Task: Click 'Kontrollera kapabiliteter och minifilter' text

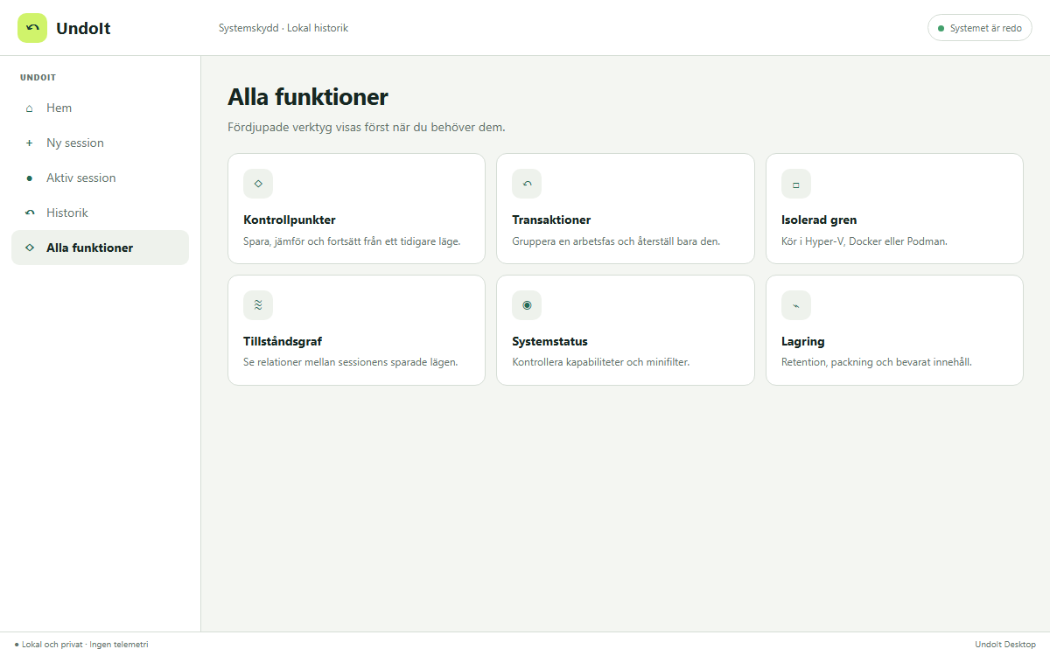Action: [601, 362]
